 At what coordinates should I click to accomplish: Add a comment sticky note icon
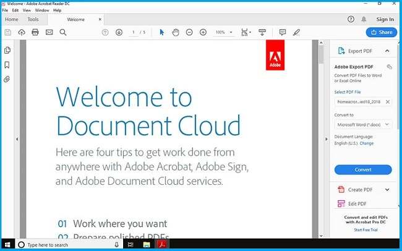pyautogui.click(x=283, y=32)
